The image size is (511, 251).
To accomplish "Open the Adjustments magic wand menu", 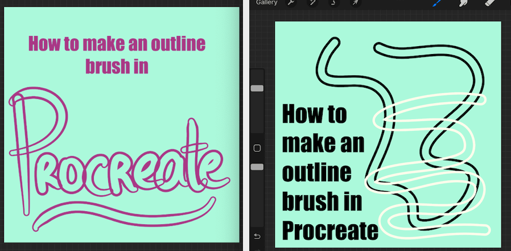I will (312, 3).
